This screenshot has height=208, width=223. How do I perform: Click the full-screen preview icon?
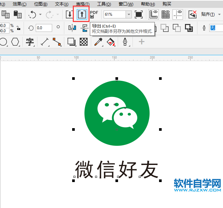[139, 14]
